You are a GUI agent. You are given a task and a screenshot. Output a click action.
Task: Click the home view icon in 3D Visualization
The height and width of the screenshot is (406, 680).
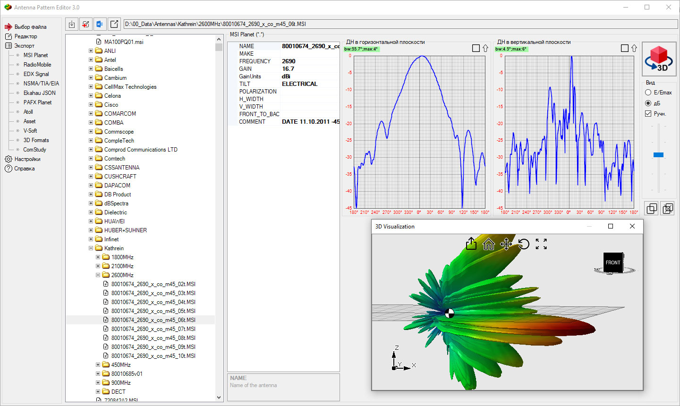[x=489, y=244]
